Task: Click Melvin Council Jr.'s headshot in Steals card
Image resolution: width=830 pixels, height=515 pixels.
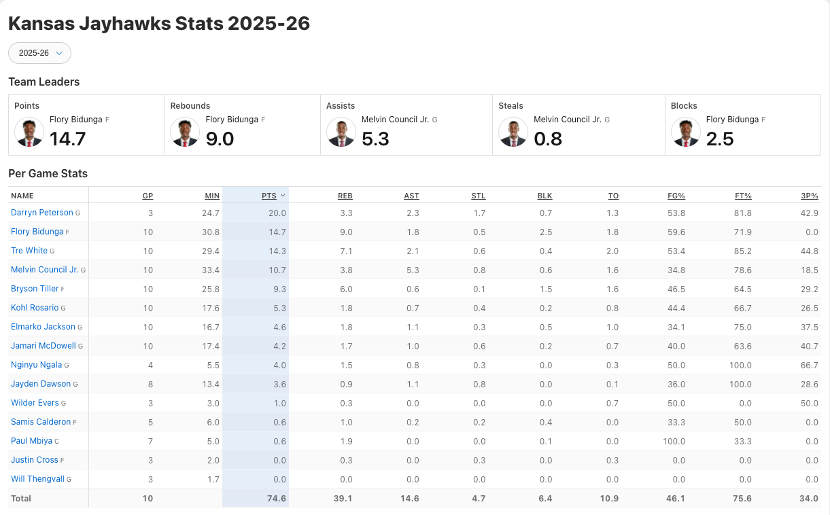Action: 513,132
